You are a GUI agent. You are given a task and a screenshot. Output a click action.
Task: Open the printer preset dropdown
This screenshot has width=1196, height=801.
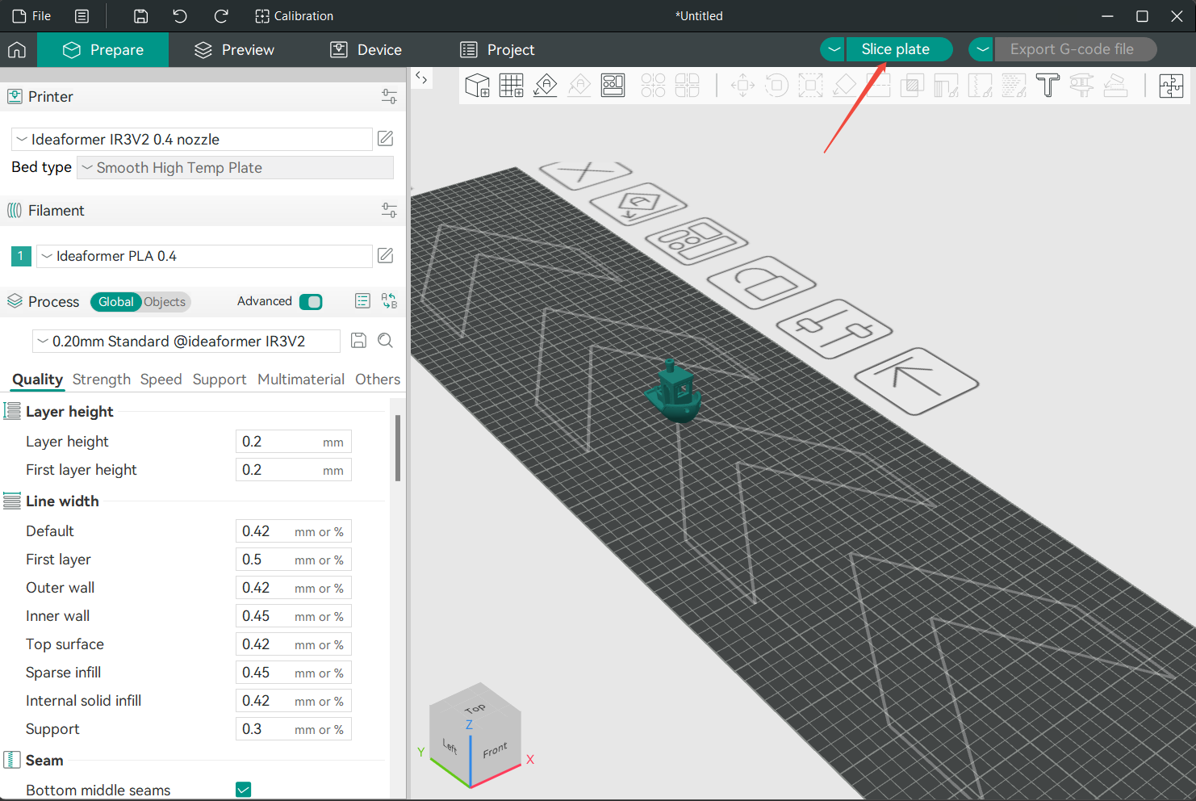192,139
